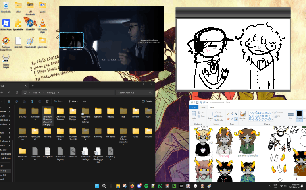306x190 pixels.
Task: Select the Magnifier tool in Paint
Action: [x=236, y=118]
